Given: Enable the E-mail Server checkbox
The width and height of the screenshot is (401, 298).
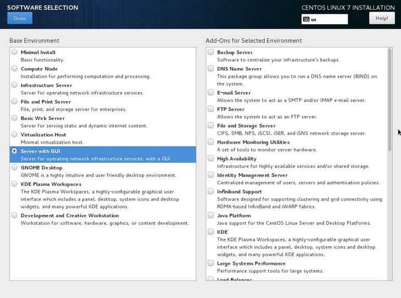Looking at the screenshot, I should [x=211, y=93].
